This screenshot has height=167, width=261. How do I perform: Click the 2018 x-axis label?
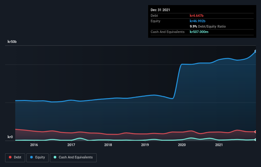[108, 145]
